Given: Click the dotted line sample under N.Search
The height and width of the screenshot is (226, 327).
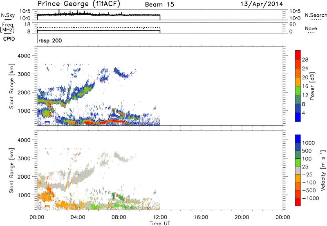Looking at the screenshot, I should coord(316,20).
